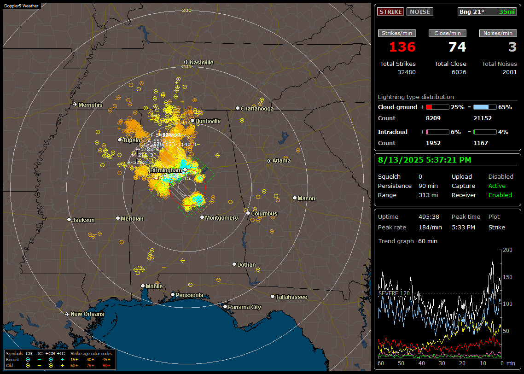Click the intracloud negative count 1167
Screen dimensions: 524x374
click(481, 143)
